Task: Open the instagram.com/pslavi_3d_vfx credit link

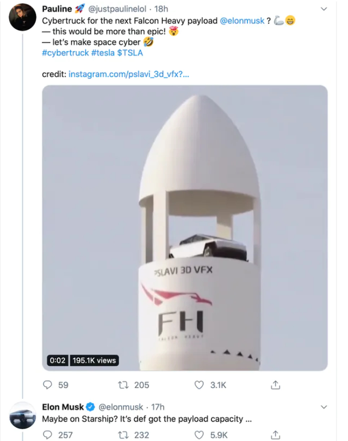Action: [x=128, y=74]
